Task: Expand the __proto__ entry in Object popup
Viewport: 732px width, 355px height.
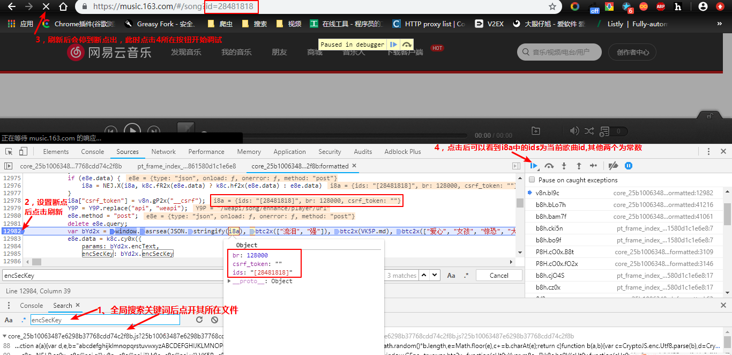Action: coord(229,280)
